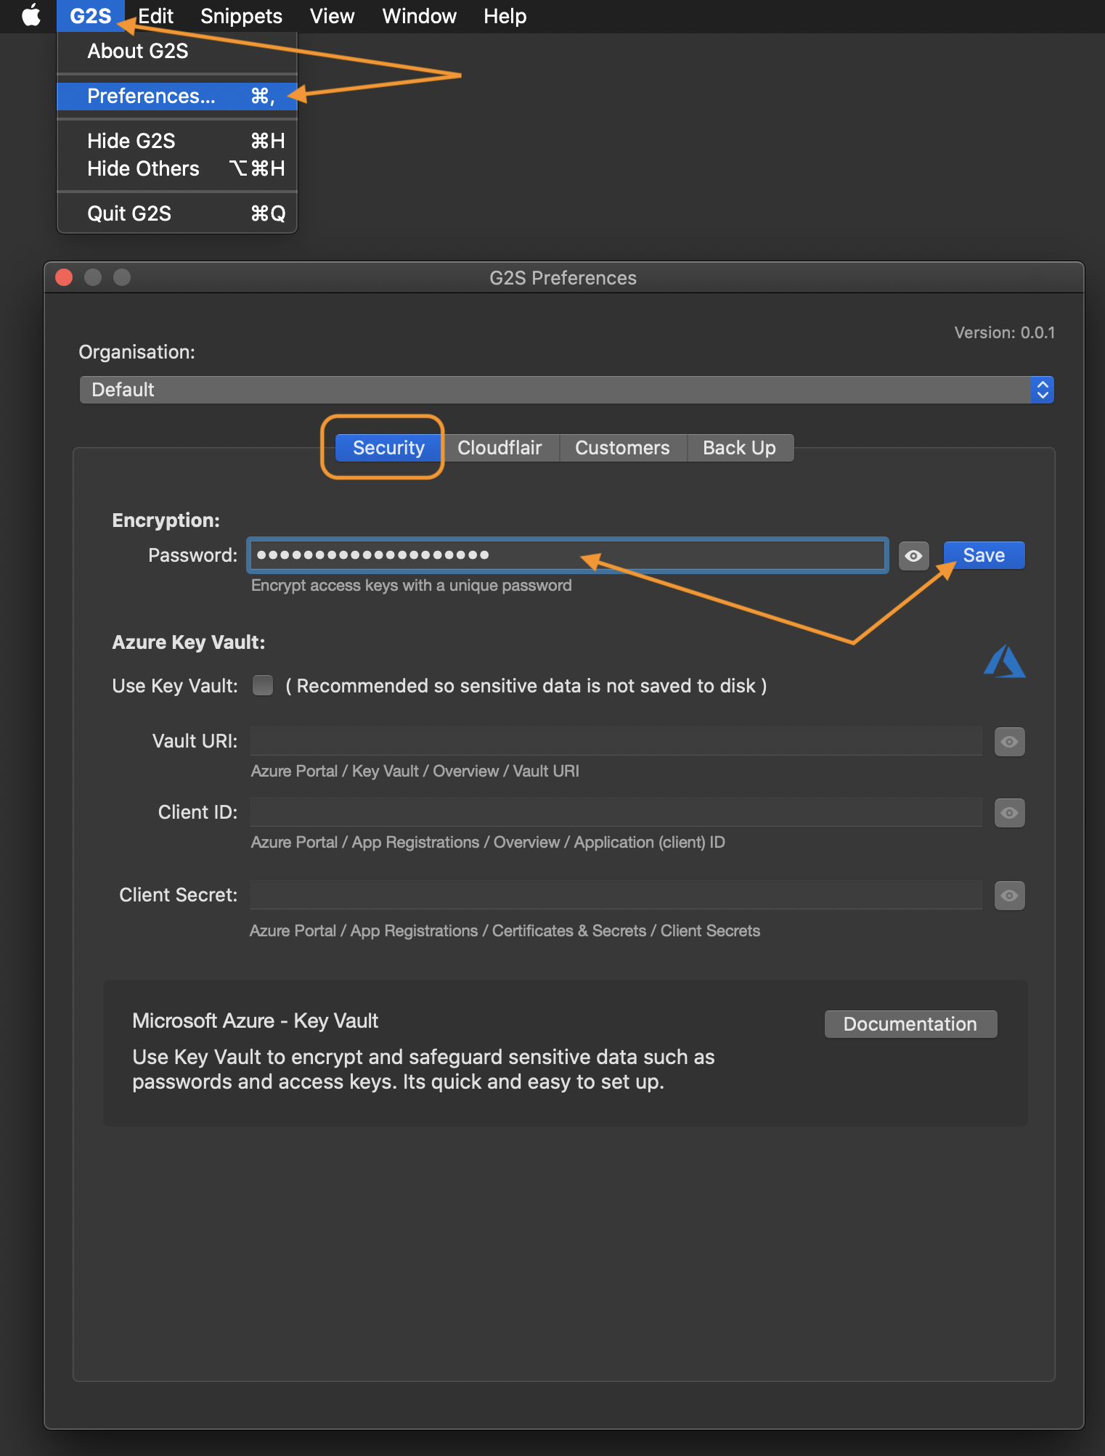The width and height of the screenshot is (1105, 1456).
Task: Click the 'Azure Key Vault:' section label
Action: tap(189, 642)
